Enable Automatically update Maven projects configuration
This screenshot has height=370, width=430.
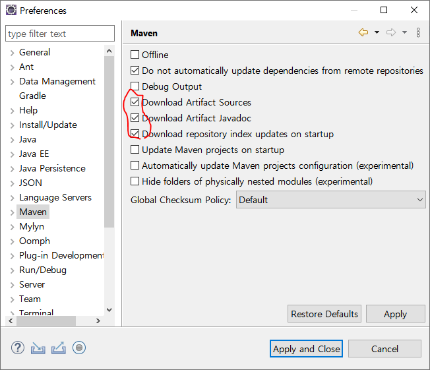click(x=135, y=166)
